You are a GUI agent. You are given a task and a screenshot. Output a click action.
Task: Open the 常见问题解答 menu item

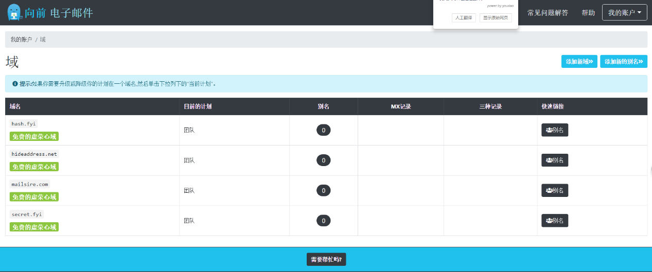(x=548, y=13)
